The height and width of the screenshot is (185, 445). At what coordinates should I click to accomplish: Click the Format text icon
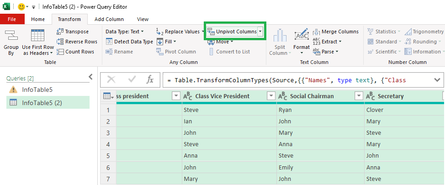[x=302, y=36]
